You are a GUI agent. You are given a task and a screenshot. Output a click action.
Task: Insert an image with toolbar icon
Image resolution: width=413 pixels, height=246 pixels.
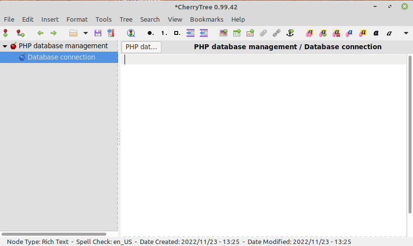coord(223,33)
